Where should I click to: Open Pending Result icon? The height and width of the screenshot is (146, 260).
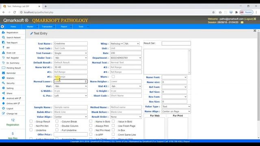pos(3,68)
